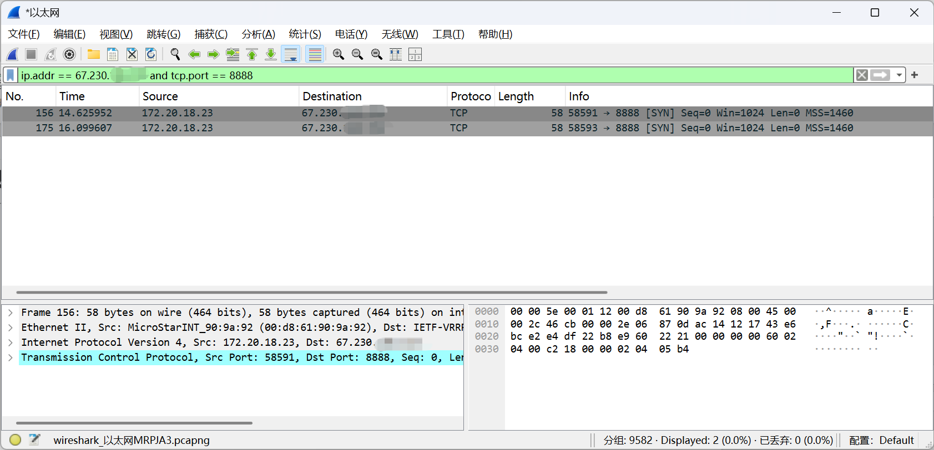Viewport: 934px width, 450px height.
Task: Zoom in on the packet list text
Action: tap(338, 54)
